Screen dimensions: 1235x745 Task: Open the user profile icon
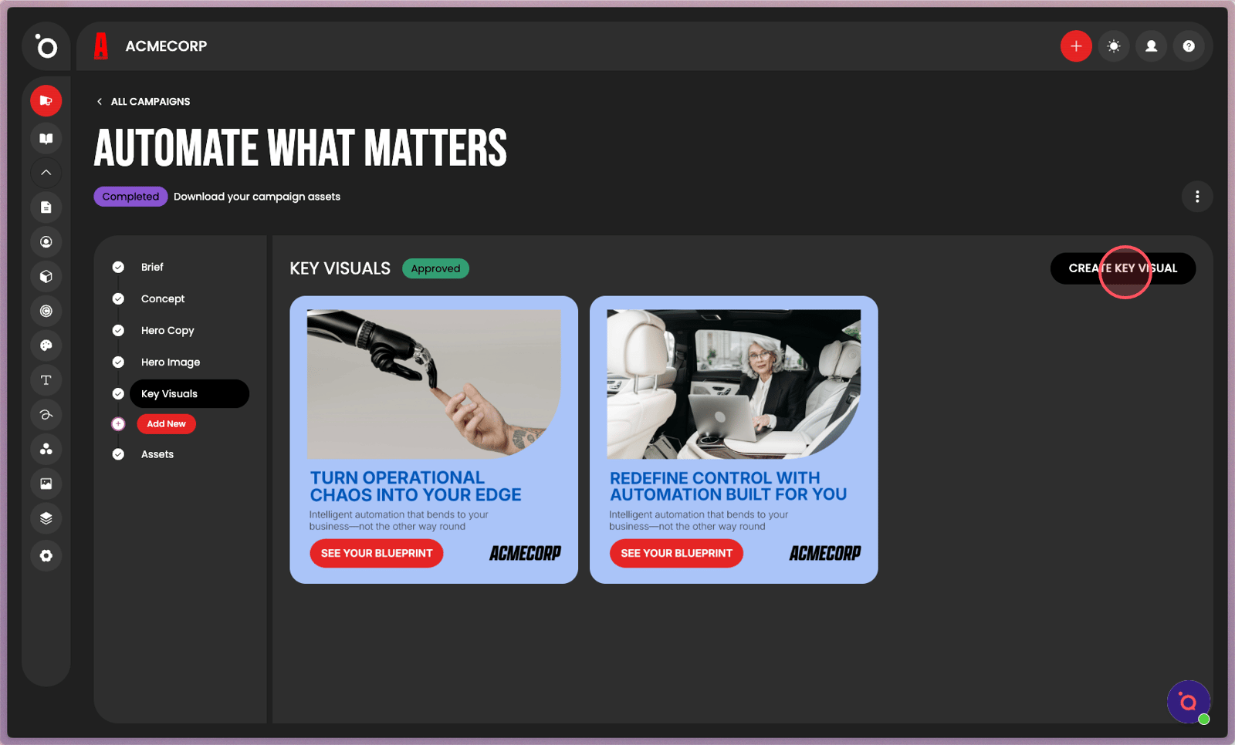(x=1151, y=46)
